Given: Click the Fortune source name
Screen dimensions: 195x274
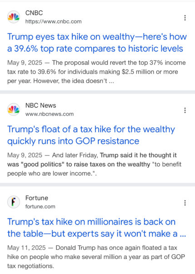Looking at the screenshot, I should coord(36,198).
